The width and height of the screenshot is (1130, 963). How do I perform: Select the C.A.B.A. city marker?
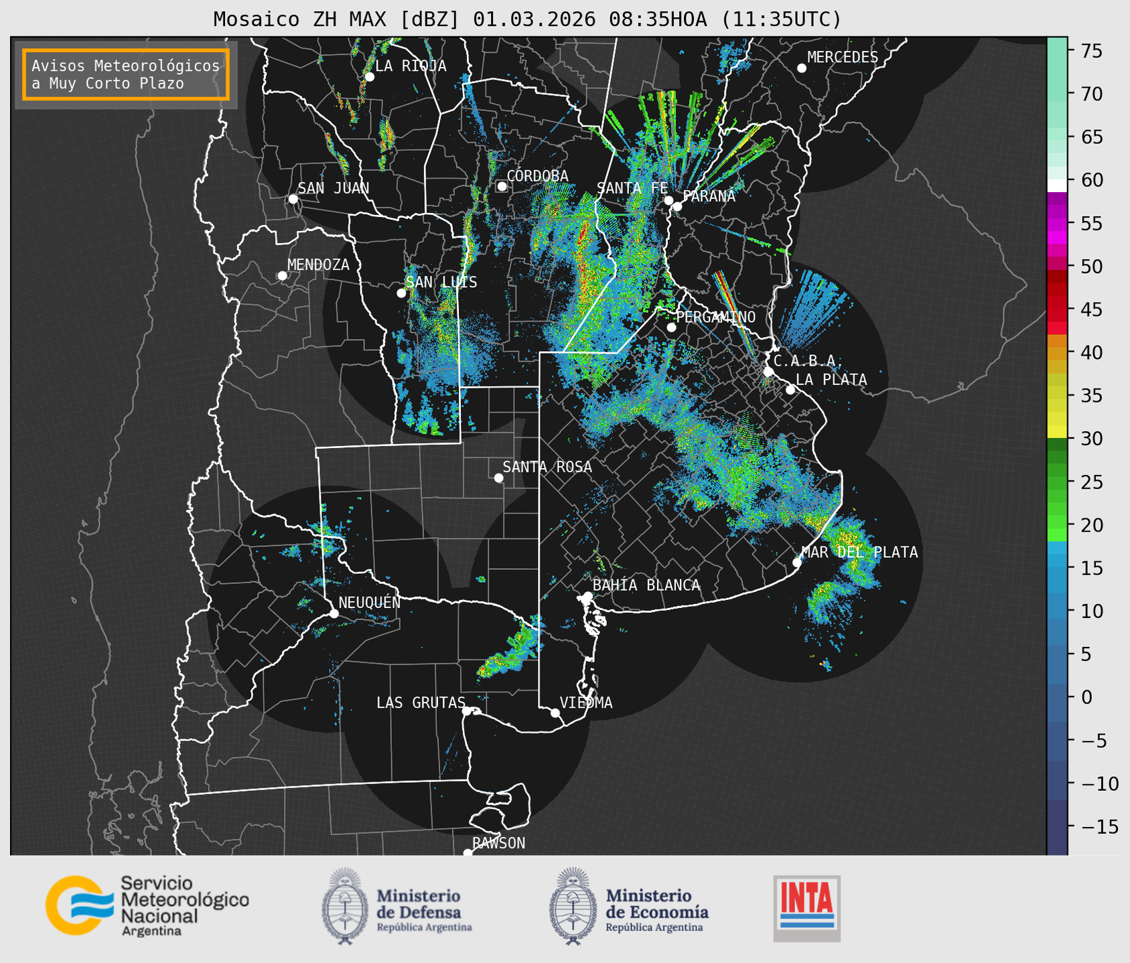769,372
